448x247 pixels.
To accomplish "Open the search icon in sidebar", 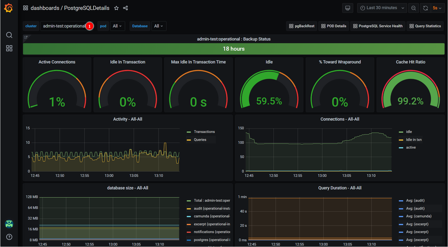I will [x=9, y=35].
